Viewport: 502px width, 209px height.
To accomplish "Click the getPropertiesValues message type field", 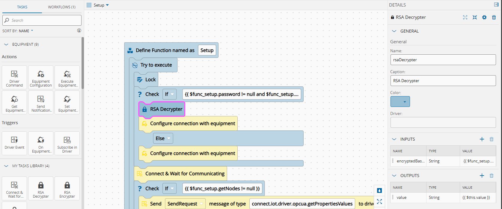I will click(x=302, y=204).
